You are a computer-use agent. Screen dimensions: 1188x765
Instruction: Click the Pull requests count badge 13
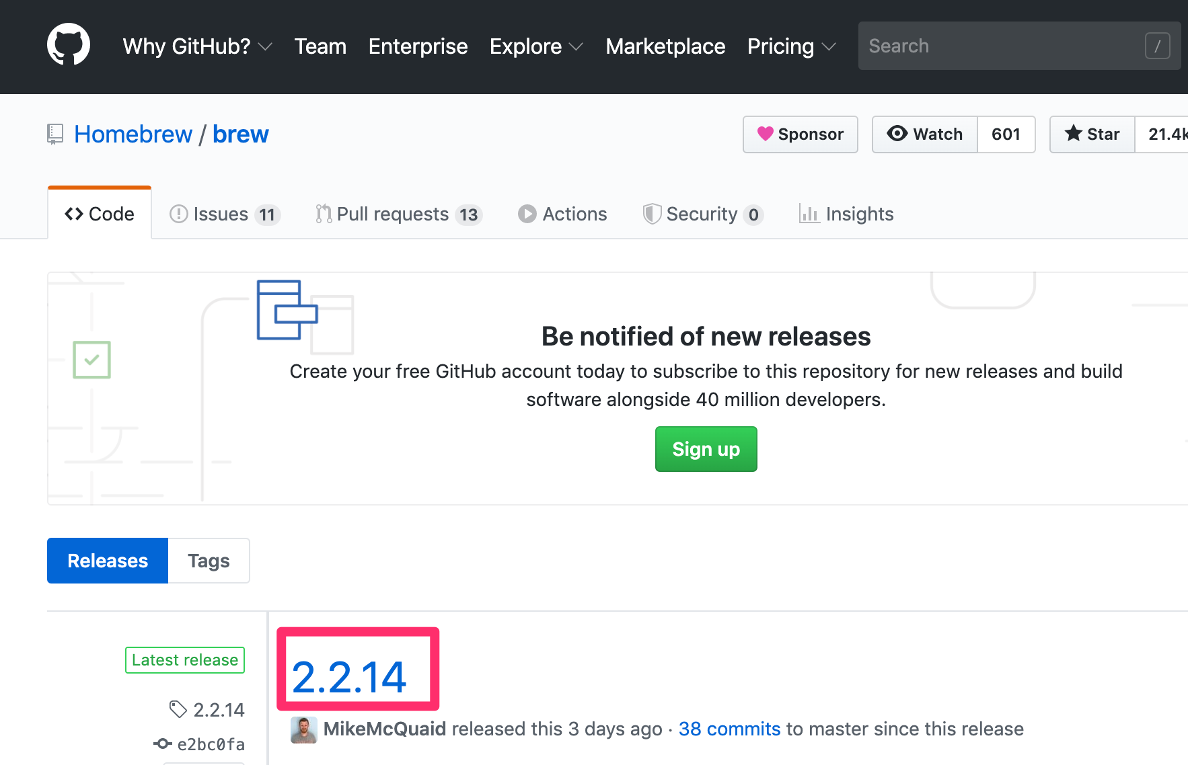pos(469,214)
